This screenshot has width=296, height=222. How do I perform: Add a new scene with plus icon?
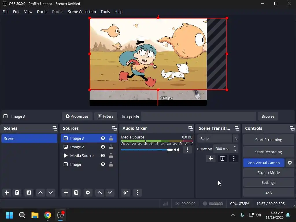pos(7,193)
